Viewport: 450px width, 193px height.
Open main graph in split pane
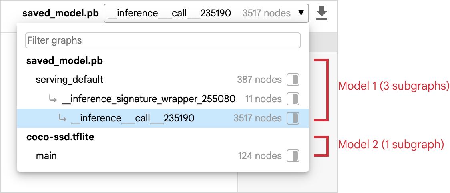click(x=293, y=156)
